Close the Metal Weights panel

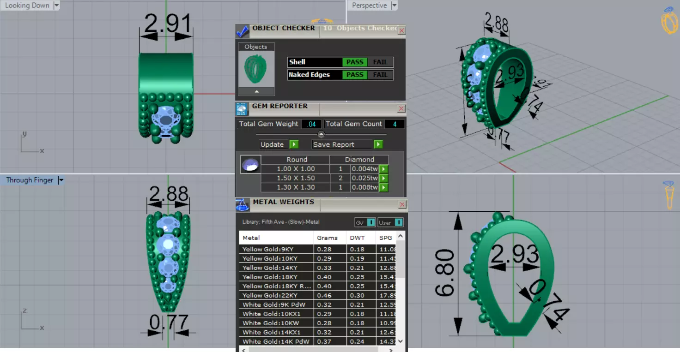tap(402, 204)
